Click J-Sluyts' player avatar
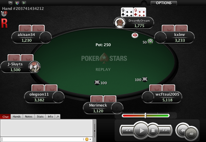206x142 pixels. (x=34, y=67)
